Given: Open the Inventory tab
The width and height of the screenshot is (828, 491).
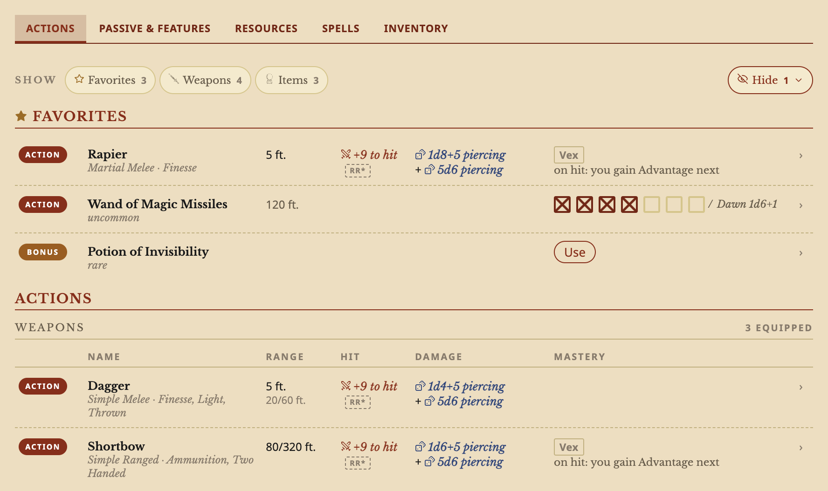Looking at the screenshot, I should (x=416, y=28).
